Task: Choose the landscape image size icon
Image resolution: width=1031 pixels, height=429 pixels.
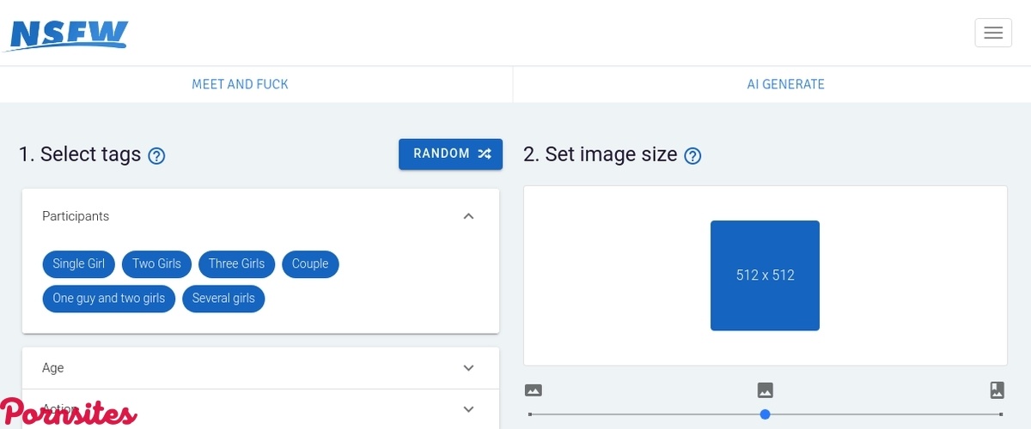Action: point(533,390)
